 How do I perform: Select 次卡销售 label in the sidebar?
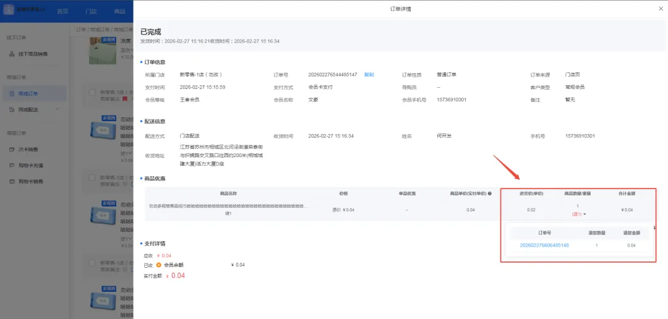pyautogui.click(x=28, y=150)
